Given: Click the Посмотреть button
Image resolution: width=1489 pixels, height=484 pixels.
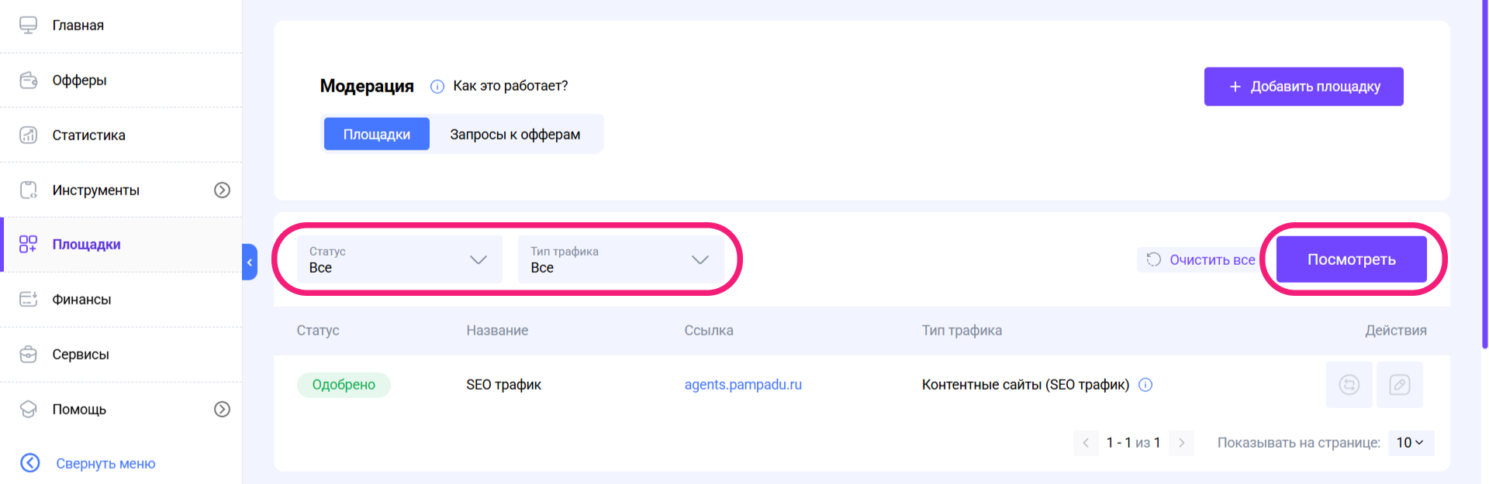Looking at the screenshot, I should (1352, 259).
